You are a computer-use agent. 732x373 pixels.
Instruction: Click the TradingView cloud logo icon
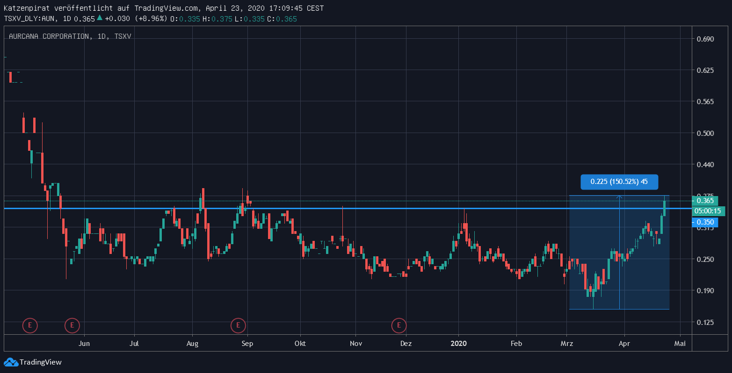(11, 362)
